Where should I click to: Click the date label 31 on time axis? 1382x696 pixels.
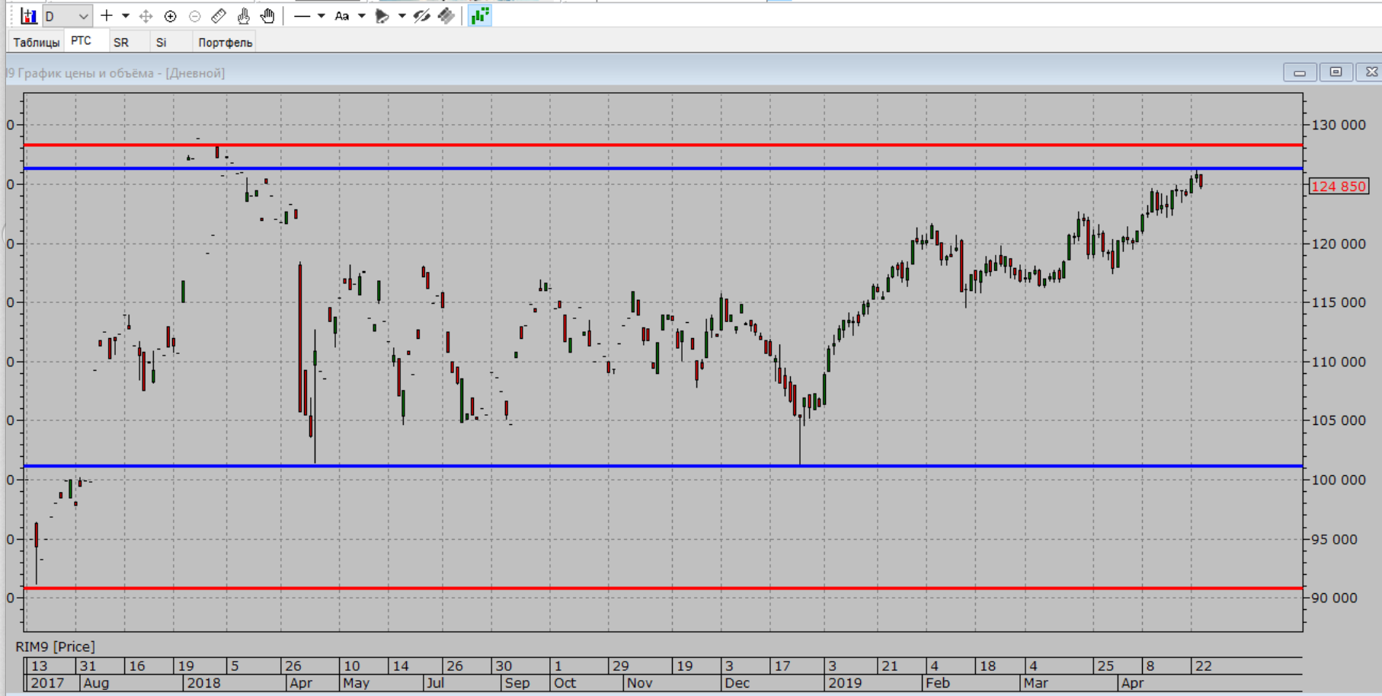88,666
